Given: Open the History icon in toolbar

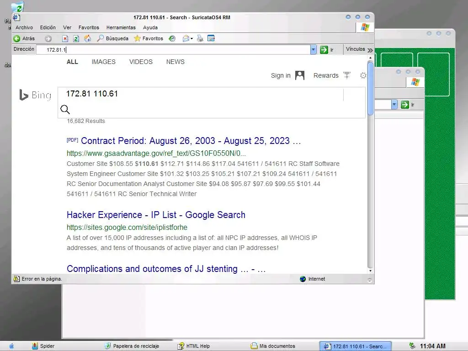Looking at the screenshot, I should point(172,38).
